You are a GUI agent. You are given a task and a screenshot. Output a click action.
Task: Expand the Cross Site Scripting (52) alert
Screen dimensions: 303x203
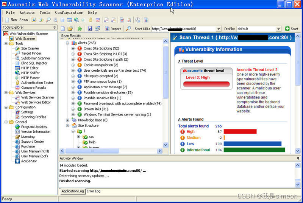coord(73,49)
